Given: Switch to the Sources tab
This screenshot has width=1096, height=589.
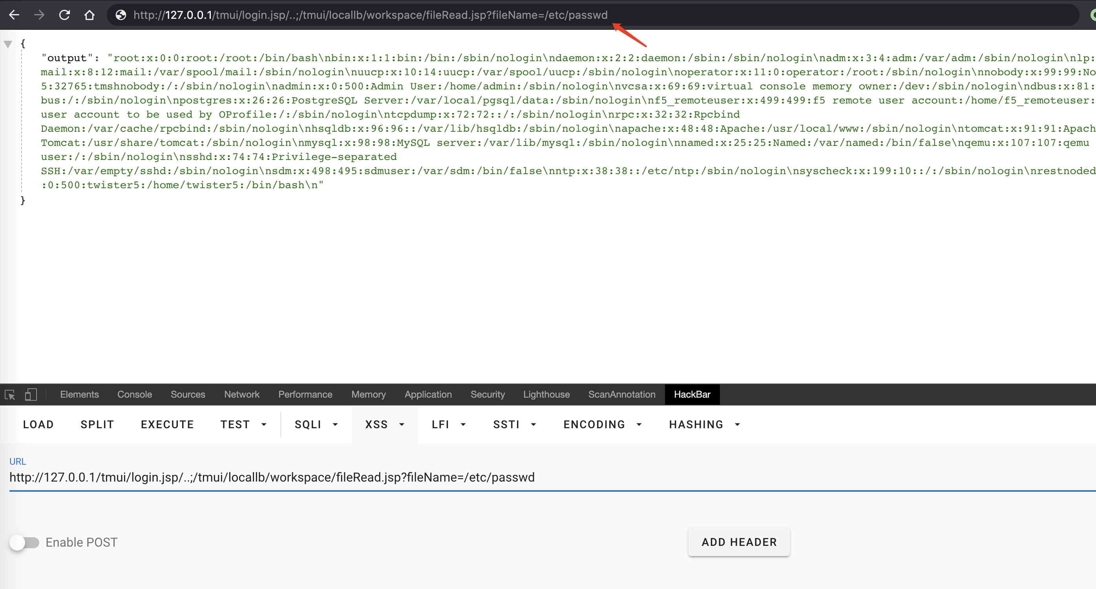Looking at the screenshot, I should pos(188,394).
